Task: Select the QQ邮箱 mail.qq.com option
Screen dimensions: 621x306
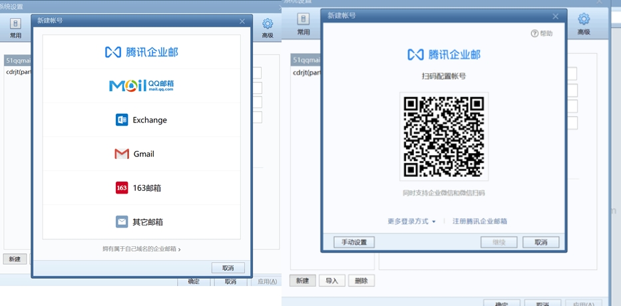Action: pos(141,86)
